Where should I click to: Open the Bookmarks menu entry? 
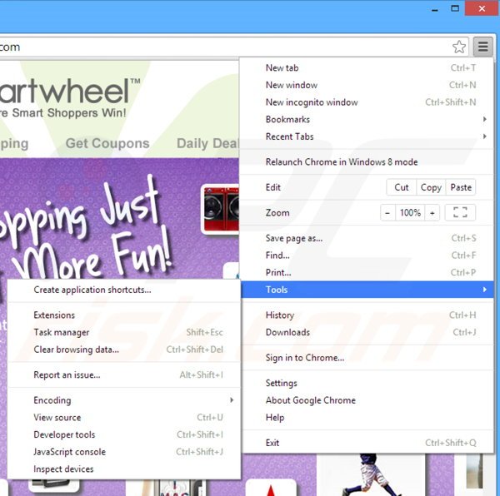point(367,119)
